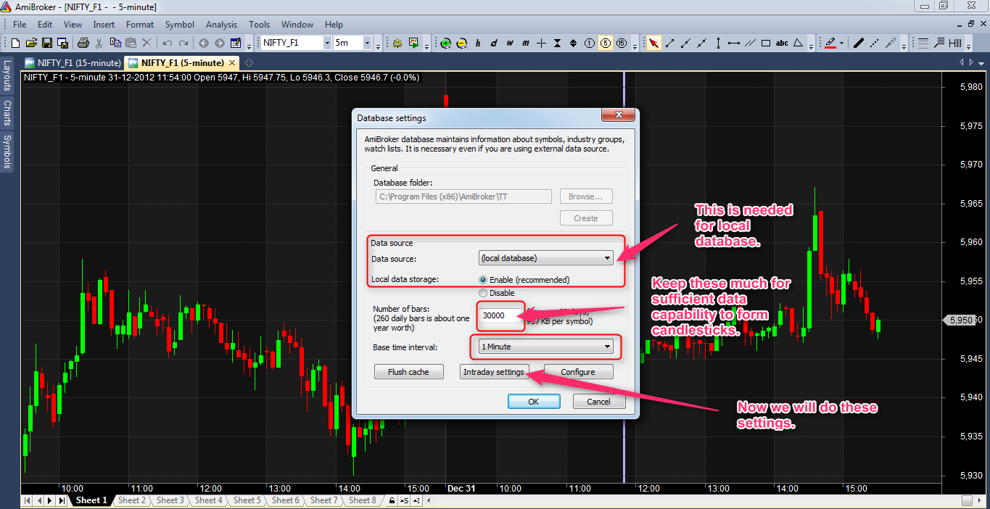Image resolution: width=990 pixels, height=509 pixels.
Task: Go to the next symbol with the forward arrow
Action: coord(219,43)
